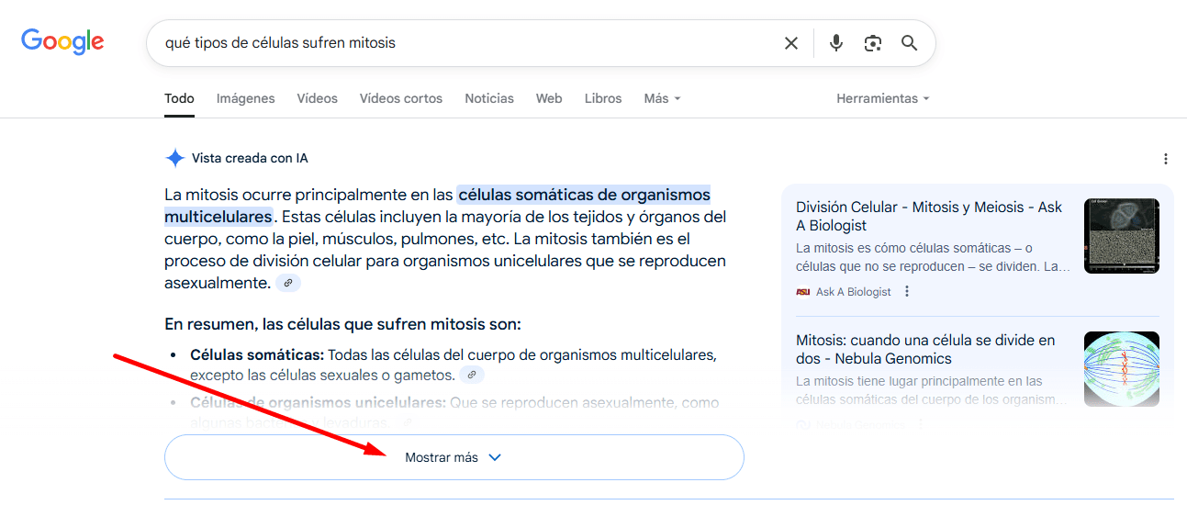
Task: Clear the search box with the X icon
Action: 790,43
